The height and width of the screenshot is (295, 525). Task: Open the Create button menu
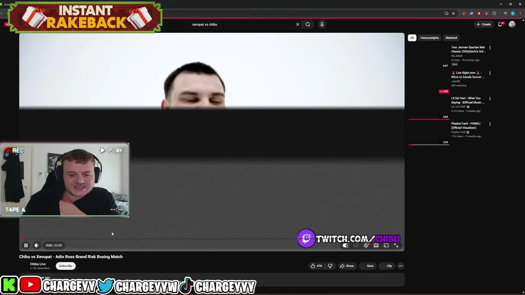pos(484,24)
